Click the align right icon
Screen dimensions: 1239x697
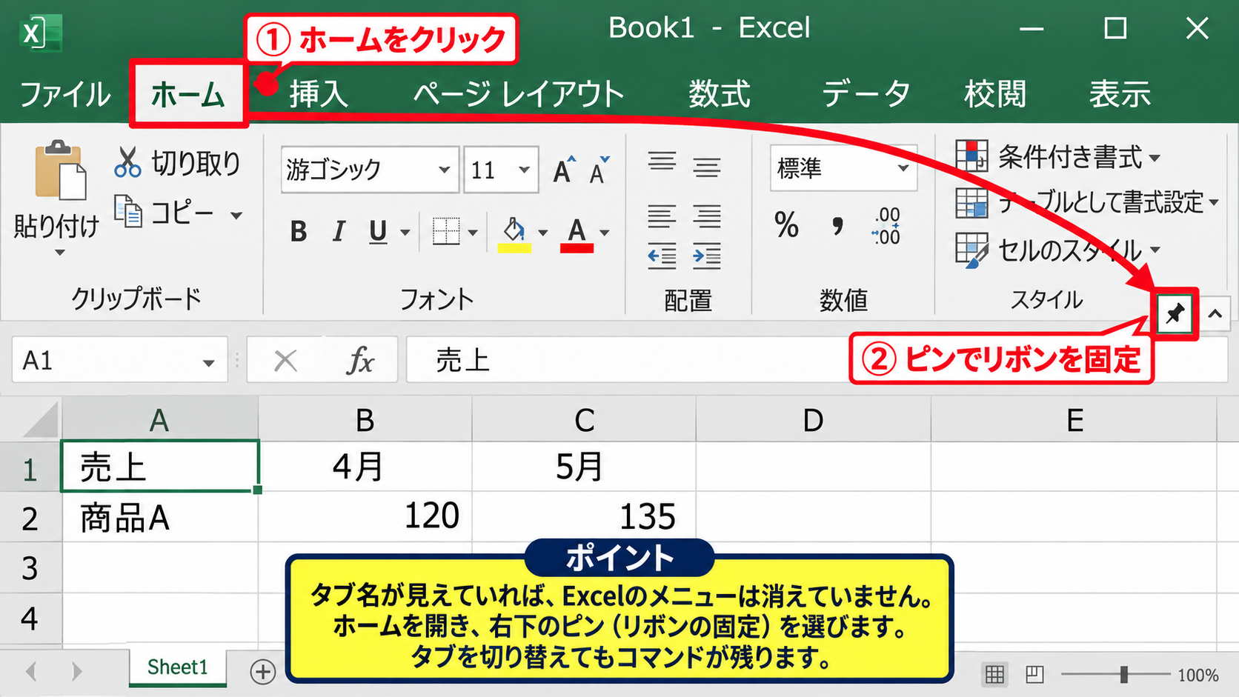(x=707, y=216)
